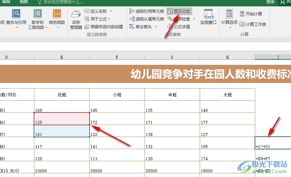Select column F header

pyautogui.click(x=117, y=57)
